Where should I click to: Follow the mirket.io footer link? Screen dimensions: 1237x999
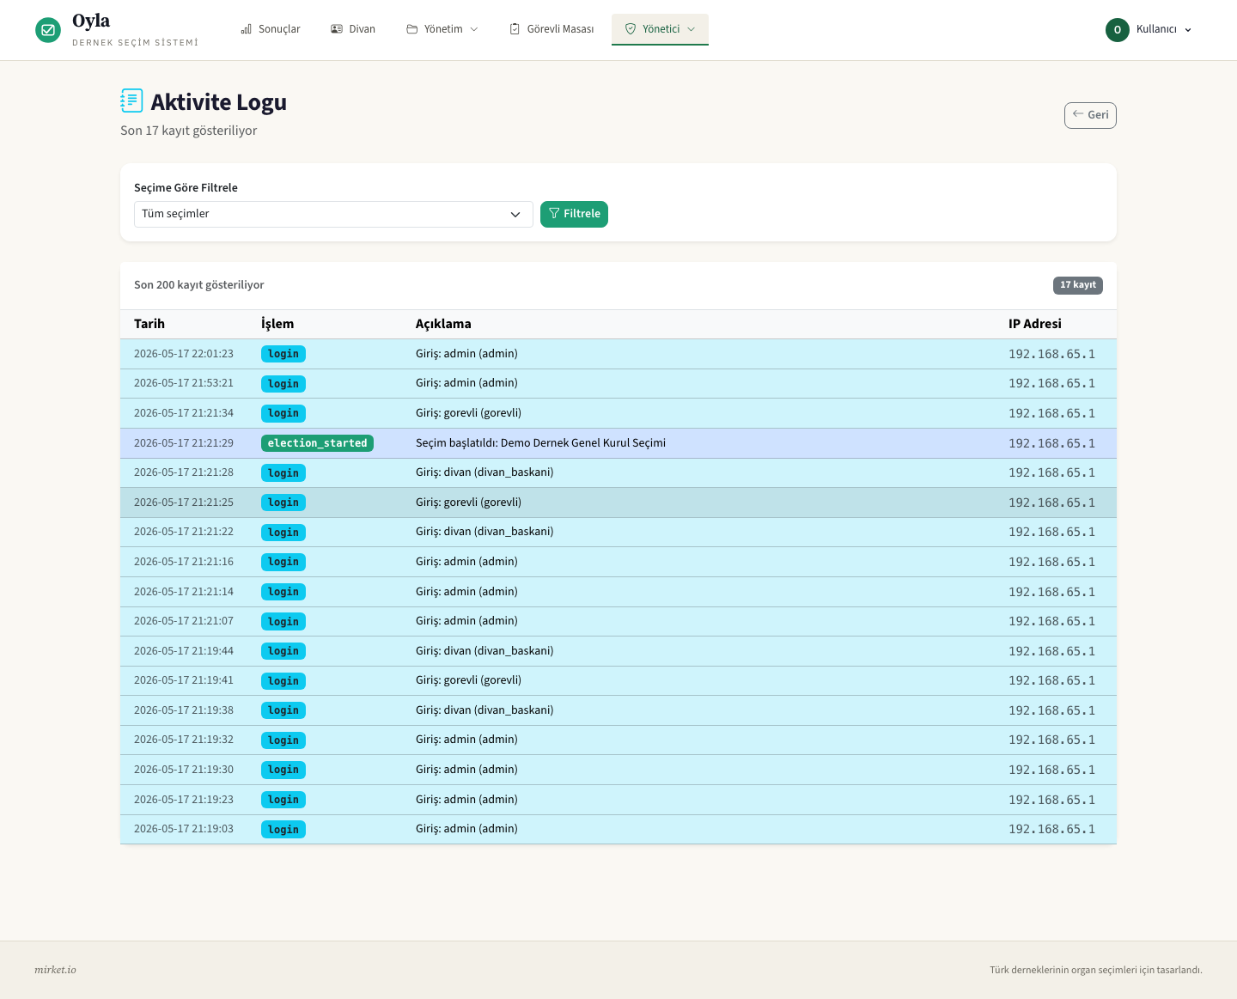[55, 970]
